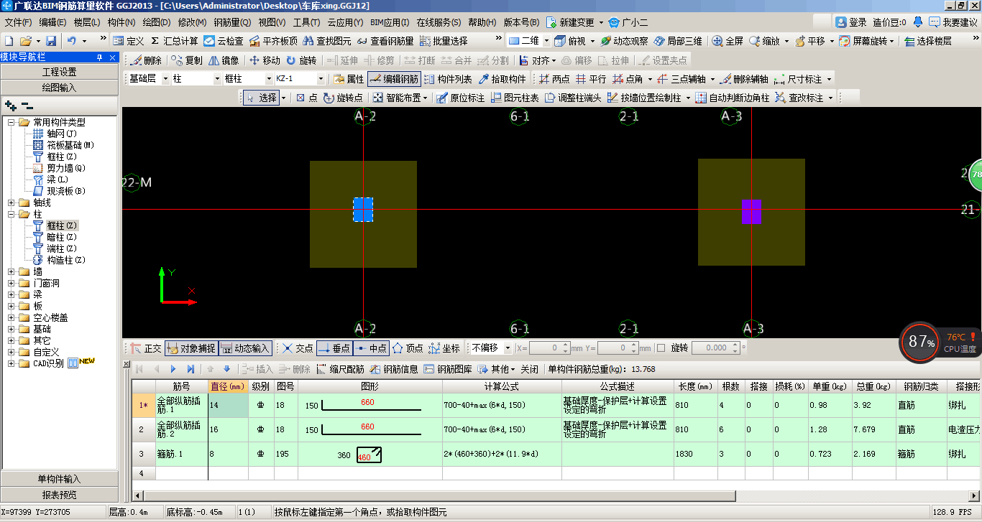
Task: Toggle 坐标 coordinate snap
Action: click(444, 348)
